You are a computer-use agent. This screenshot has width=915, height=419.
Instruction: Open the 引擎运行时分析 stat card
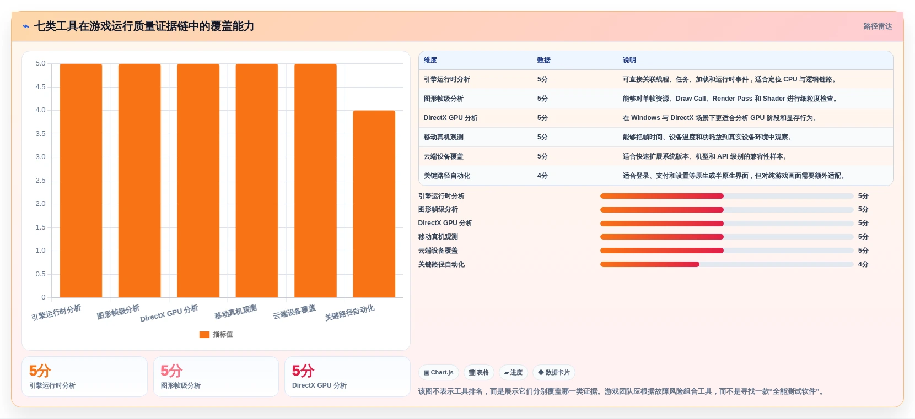tap(84, 377)
